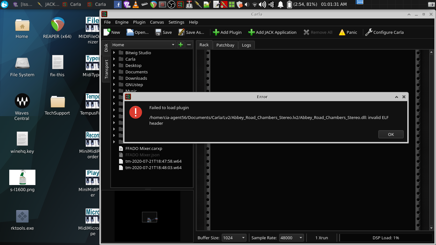
Task: Open the Engine menu
Action: (x=122, y=22)
